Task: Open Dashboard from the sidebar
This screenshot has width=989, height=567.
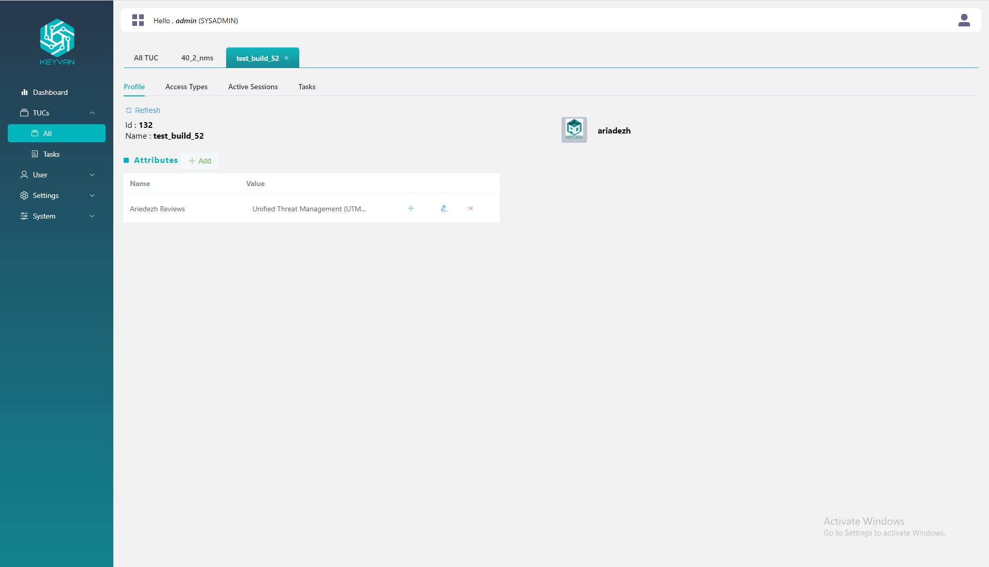Action: pos(50,92)
